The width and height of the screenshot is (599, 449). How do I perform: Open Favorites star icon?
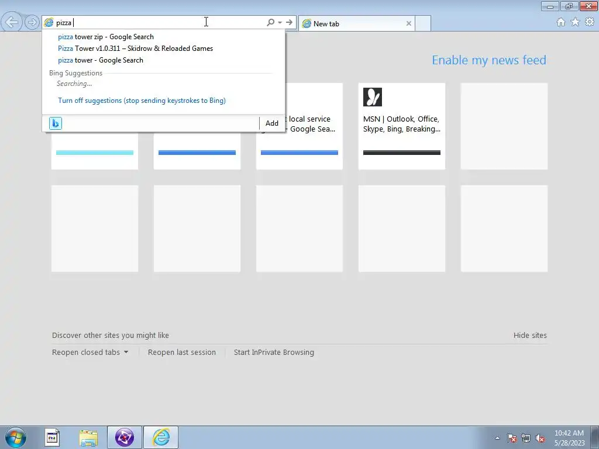click(575, 22)
